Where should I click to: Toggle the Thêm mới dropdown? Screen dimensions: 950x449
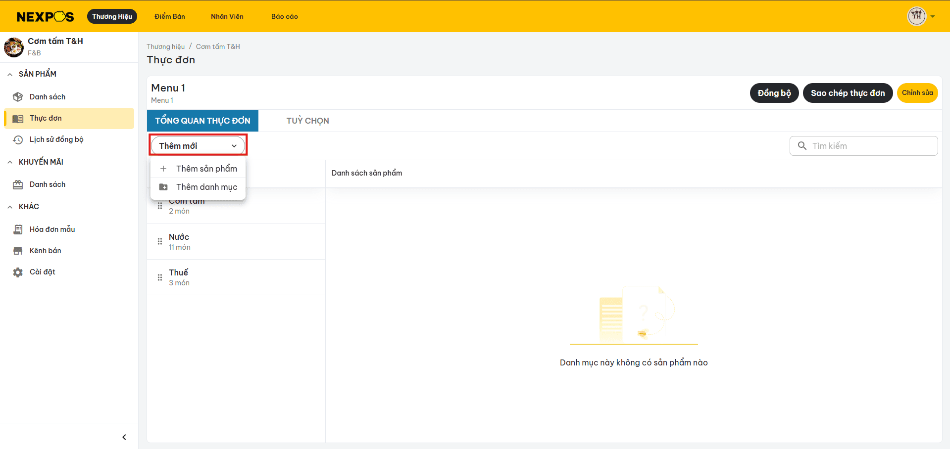coord(198,146)
